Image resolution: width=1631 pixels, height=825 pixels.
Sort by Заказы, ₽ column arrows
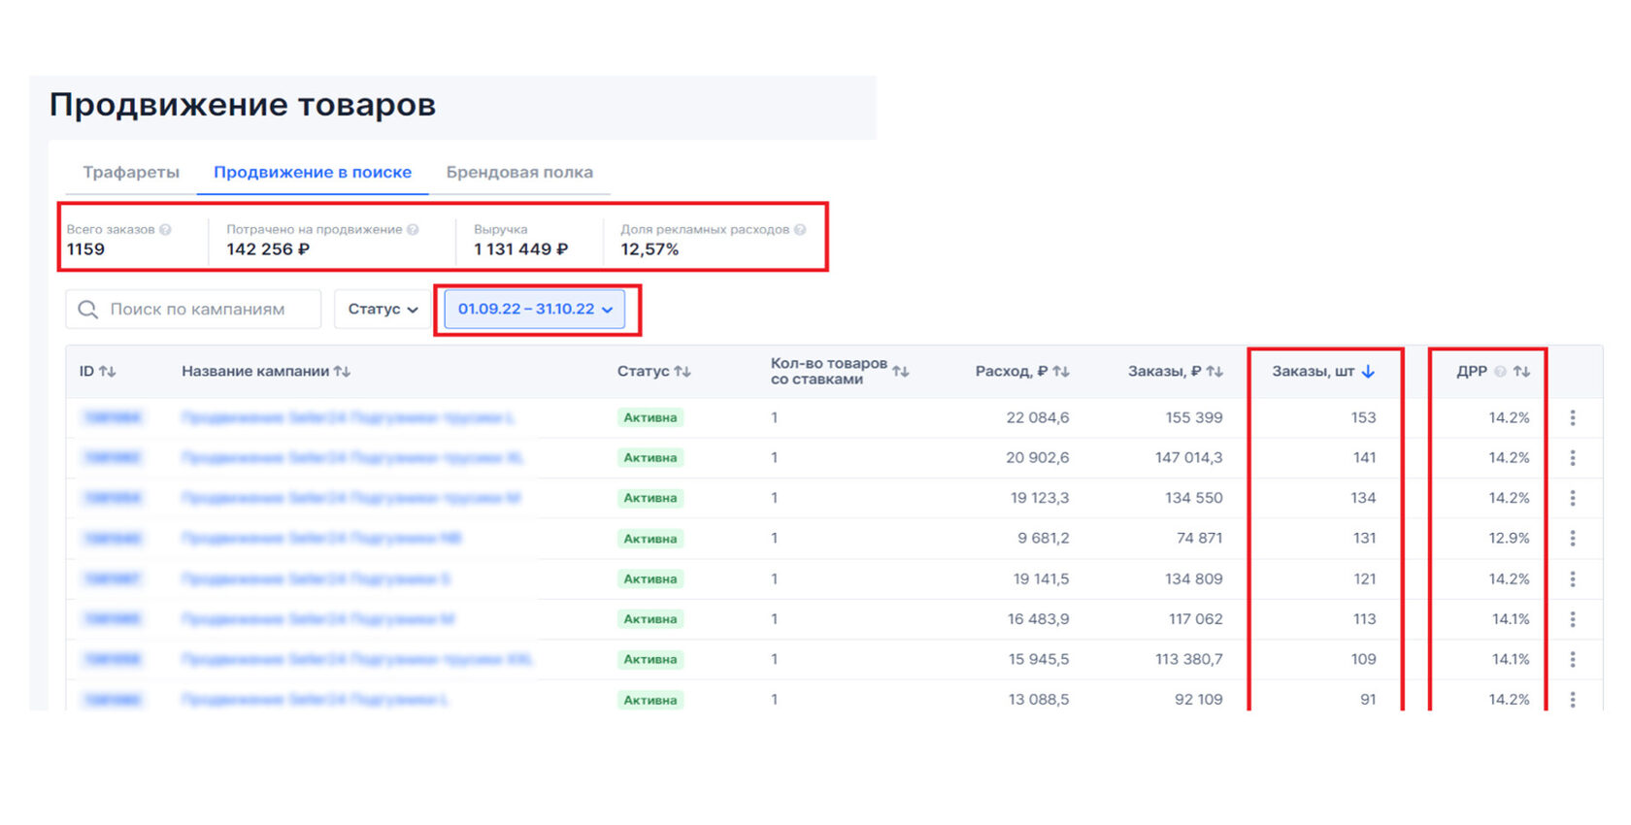[1215, 372]
